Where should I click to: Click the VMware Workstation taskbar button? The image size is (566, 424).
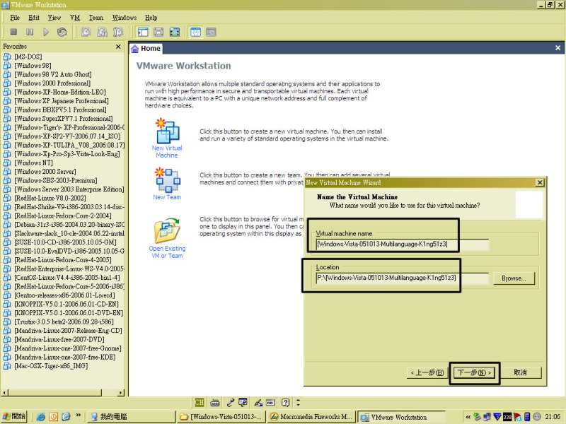[x=400, y=417]
